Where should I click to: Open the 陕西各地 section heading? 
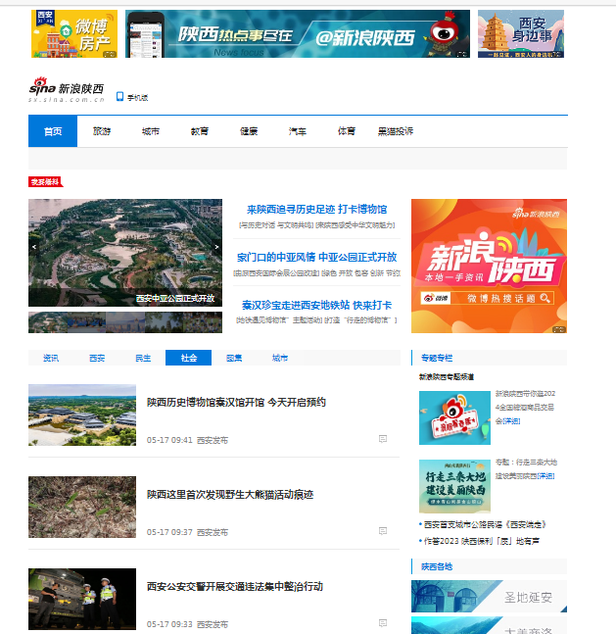coord(437,566)
